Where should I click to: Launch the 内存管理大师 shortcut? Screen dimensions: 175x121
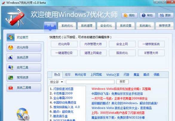pos(93,44)
